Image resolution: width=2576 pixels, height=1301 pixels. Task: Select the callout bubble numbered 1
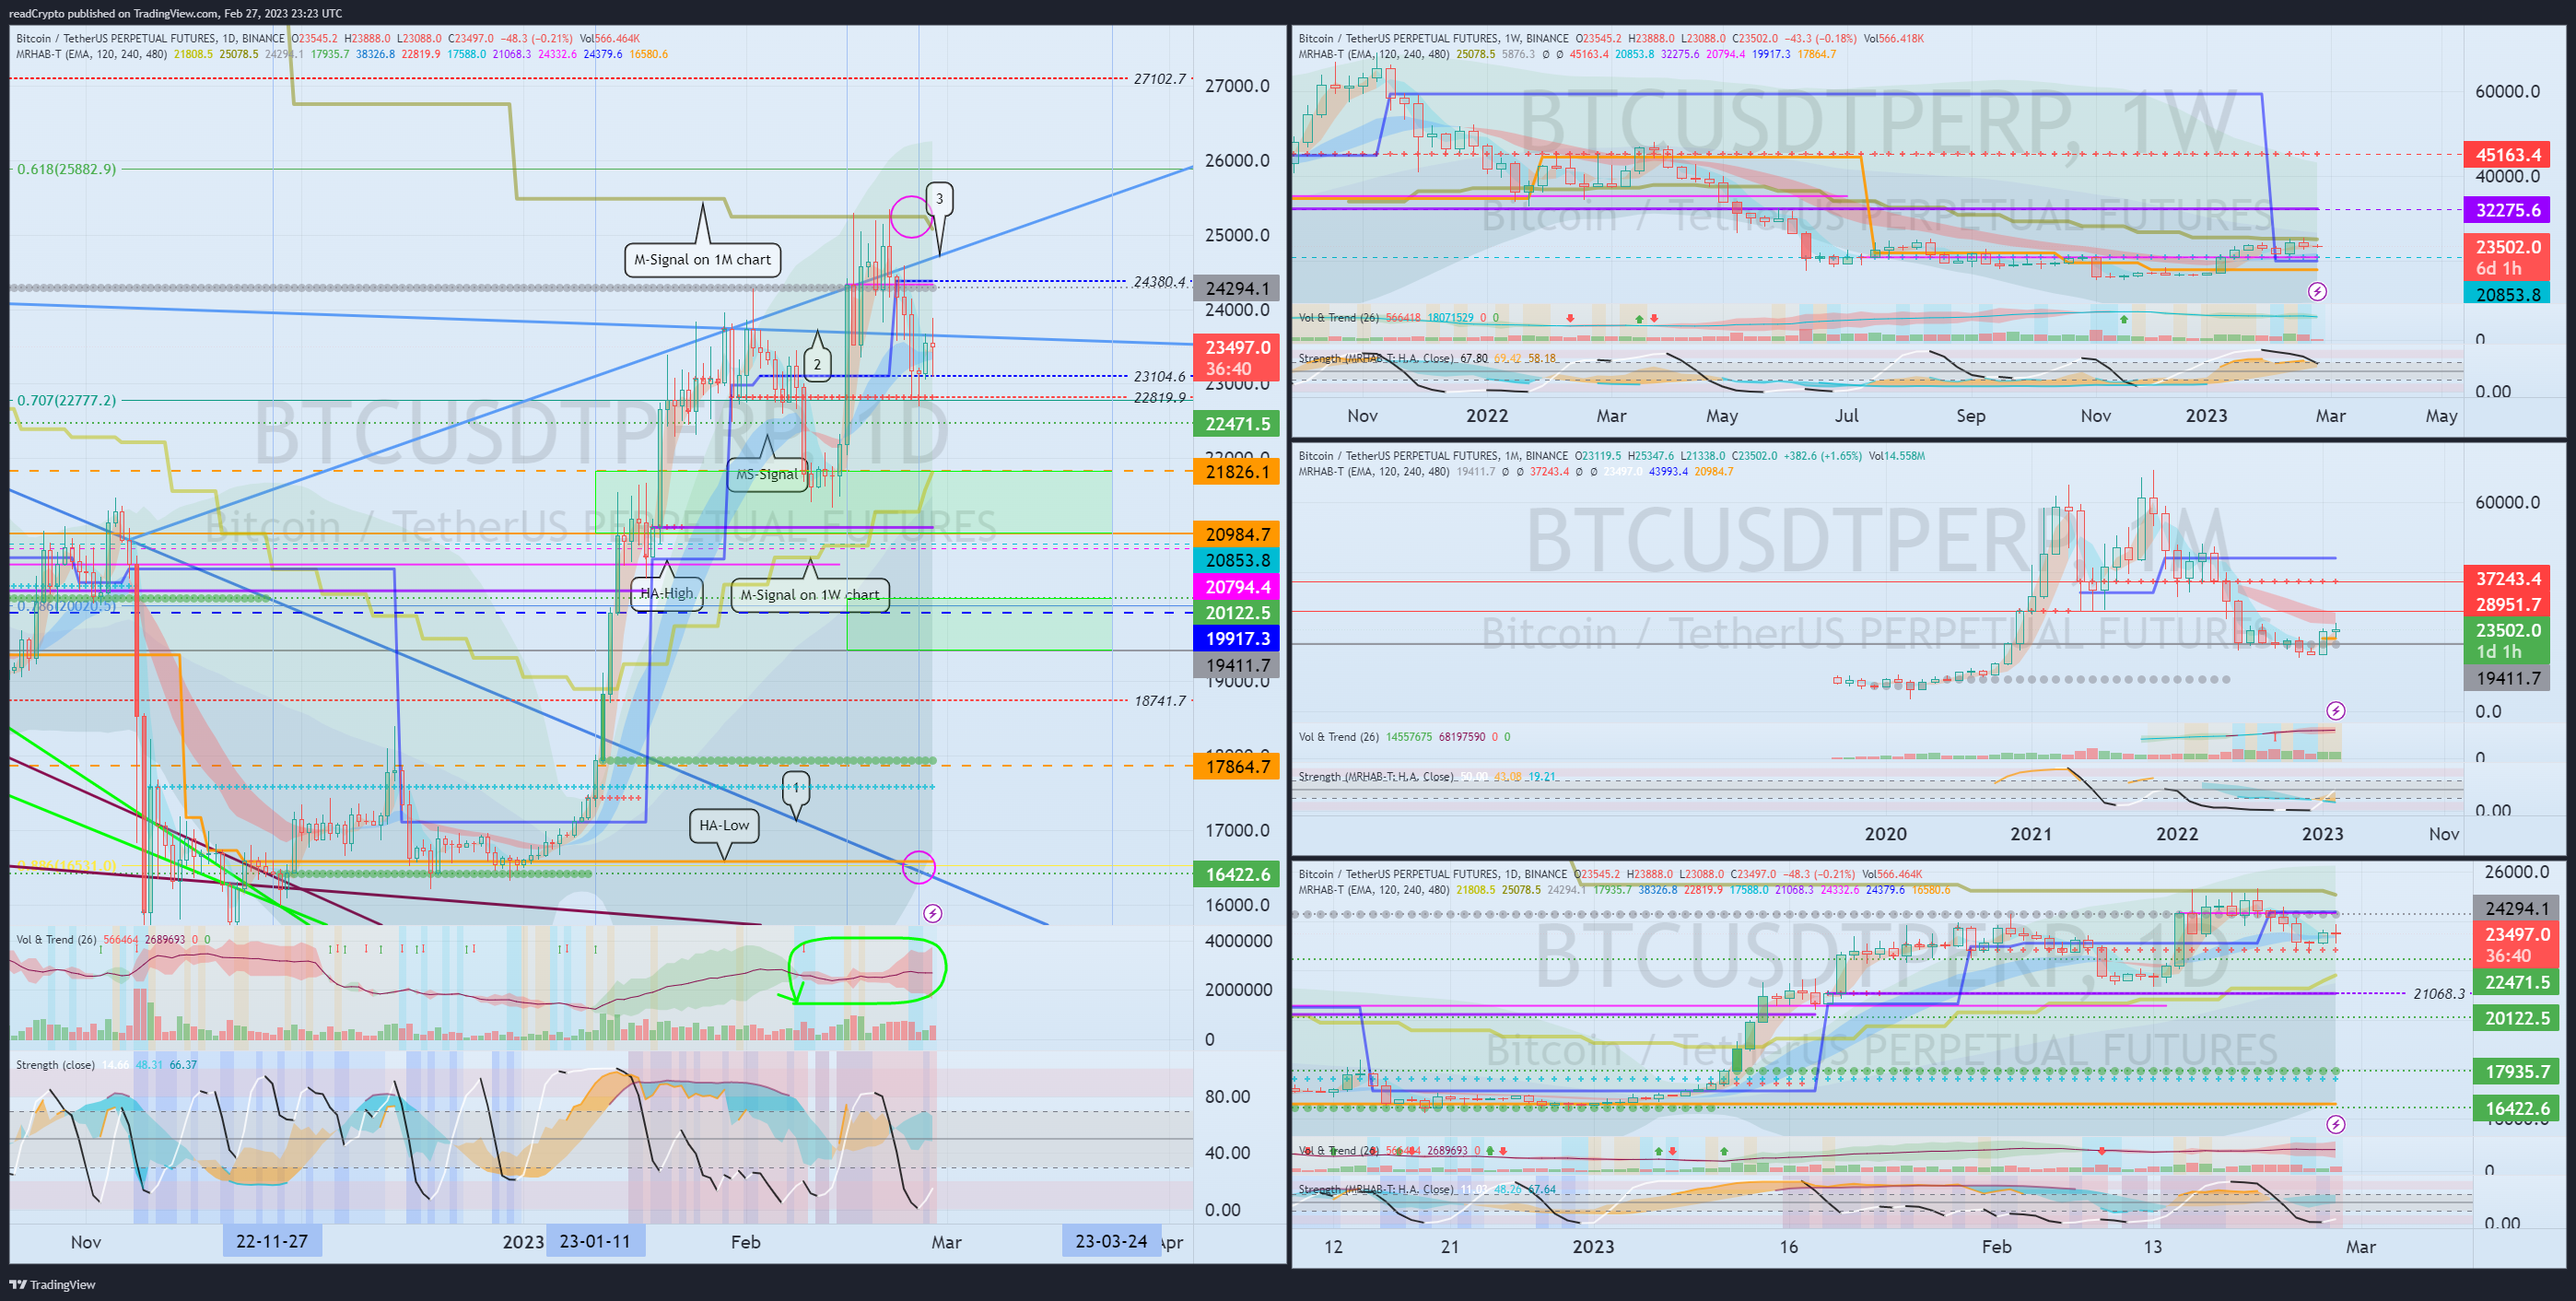(796, 787)
